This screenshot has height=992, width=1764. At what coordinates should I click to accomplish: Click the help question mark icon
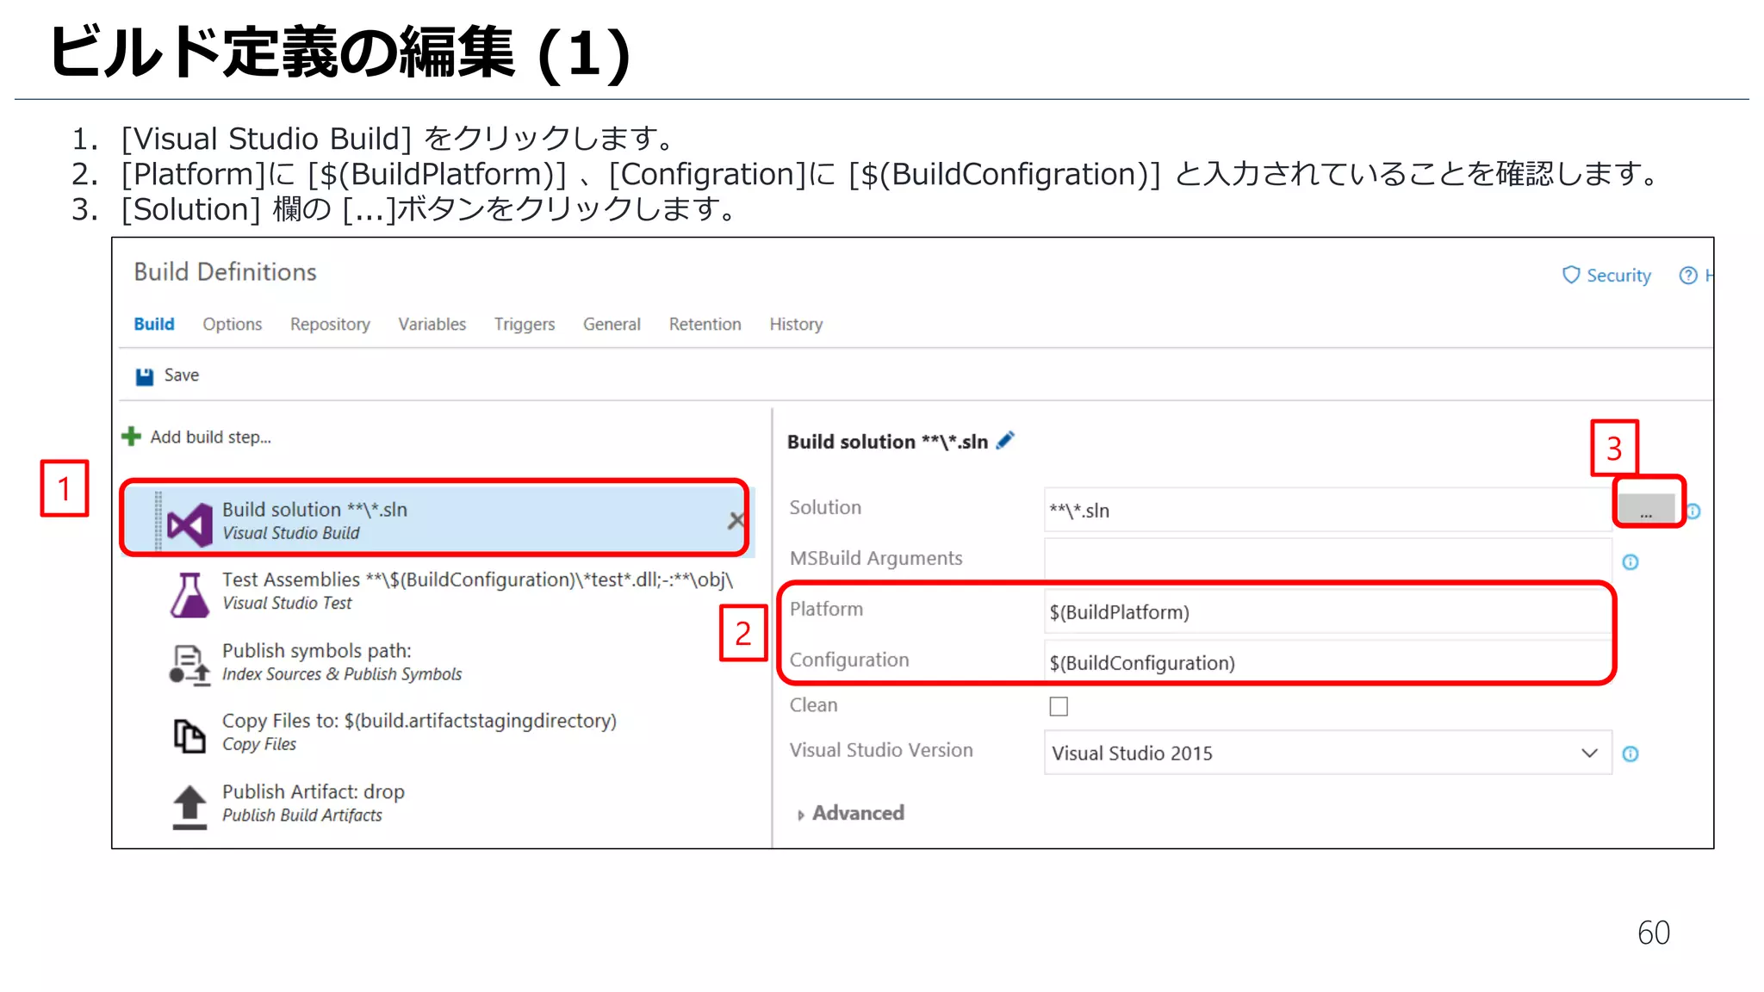click(x=1688, y=276)
